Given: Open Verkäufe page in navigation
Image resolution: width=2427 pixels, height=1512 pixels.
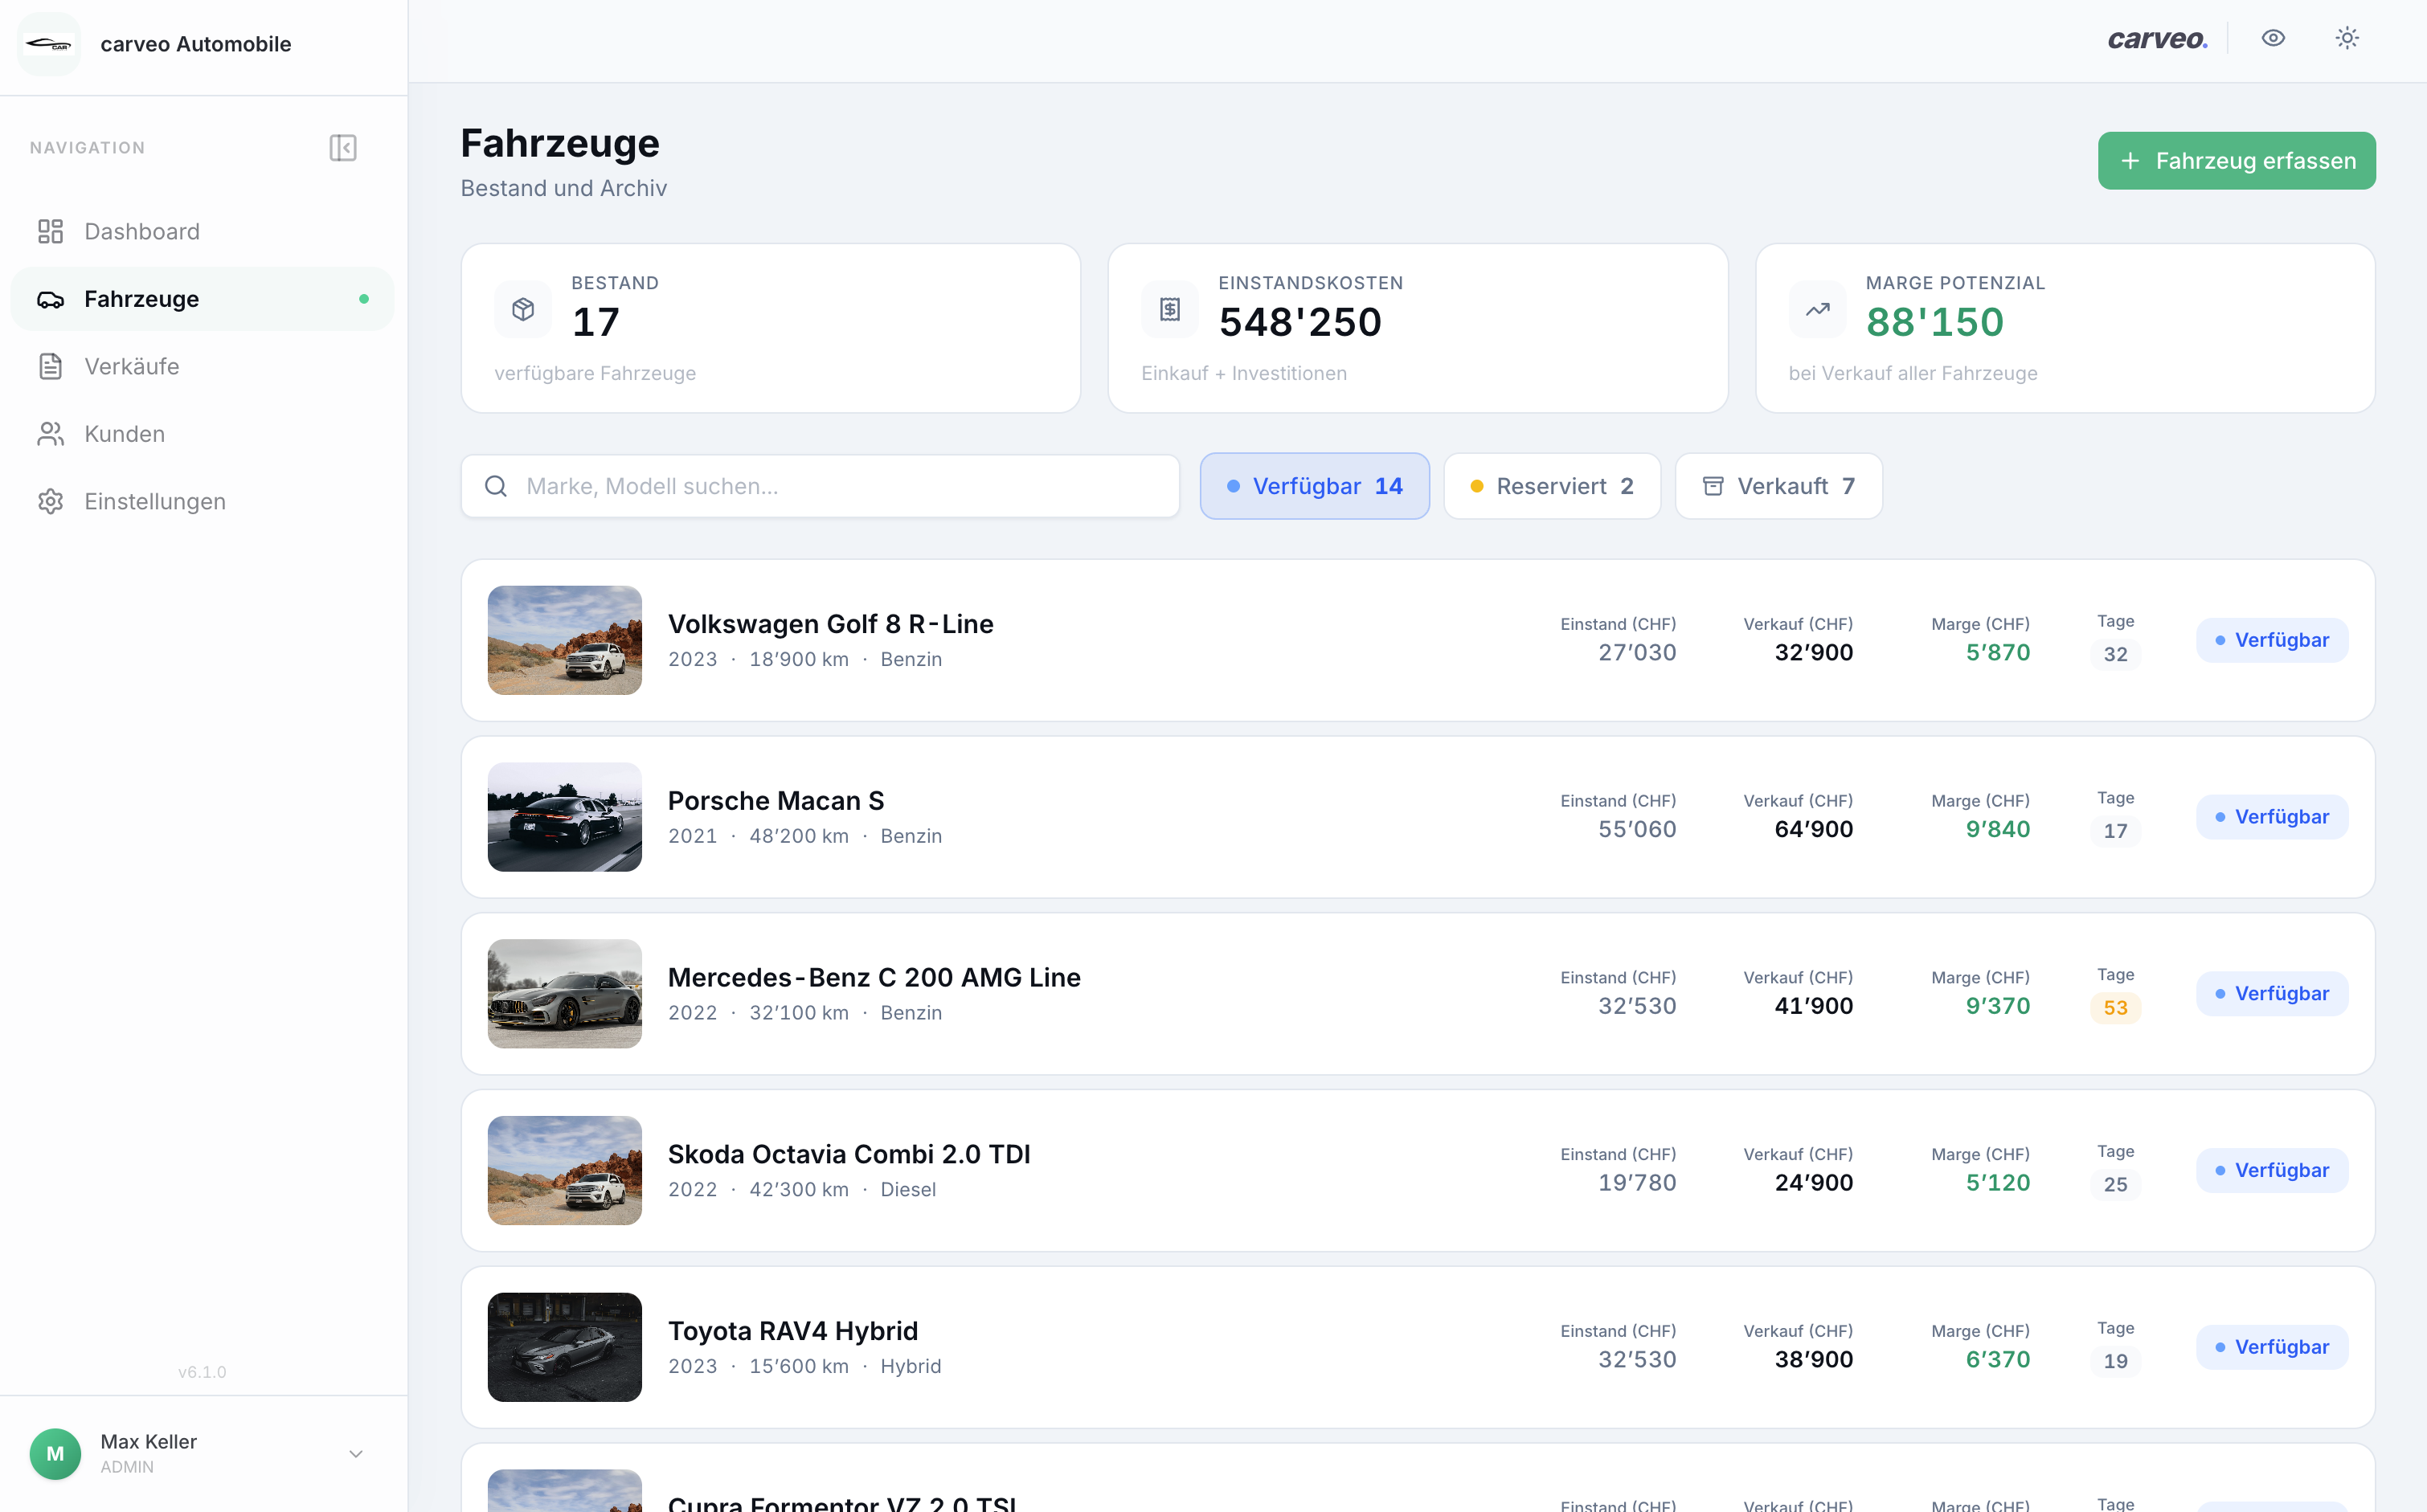Looking at the screenshot, I should [132, 366].
